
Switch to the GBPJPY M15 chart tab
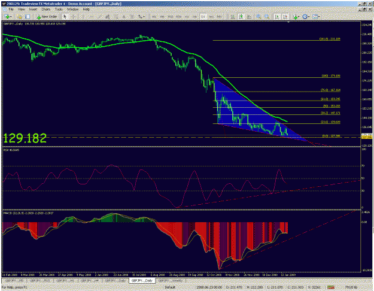click(x=40, y=281)
